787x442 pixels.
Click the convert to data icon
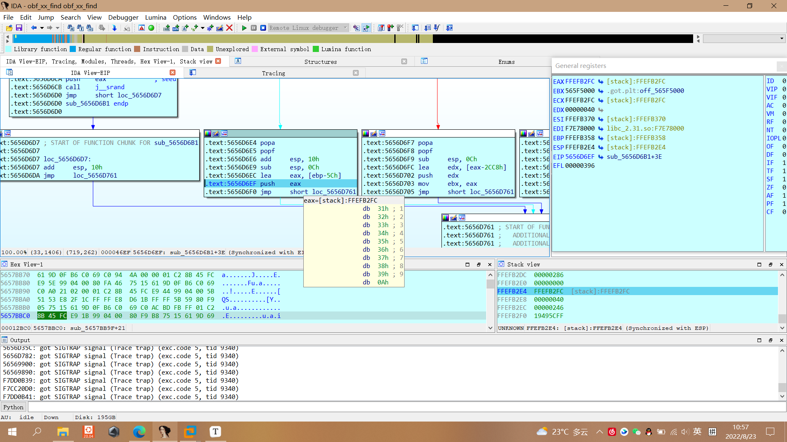[176, 28]
